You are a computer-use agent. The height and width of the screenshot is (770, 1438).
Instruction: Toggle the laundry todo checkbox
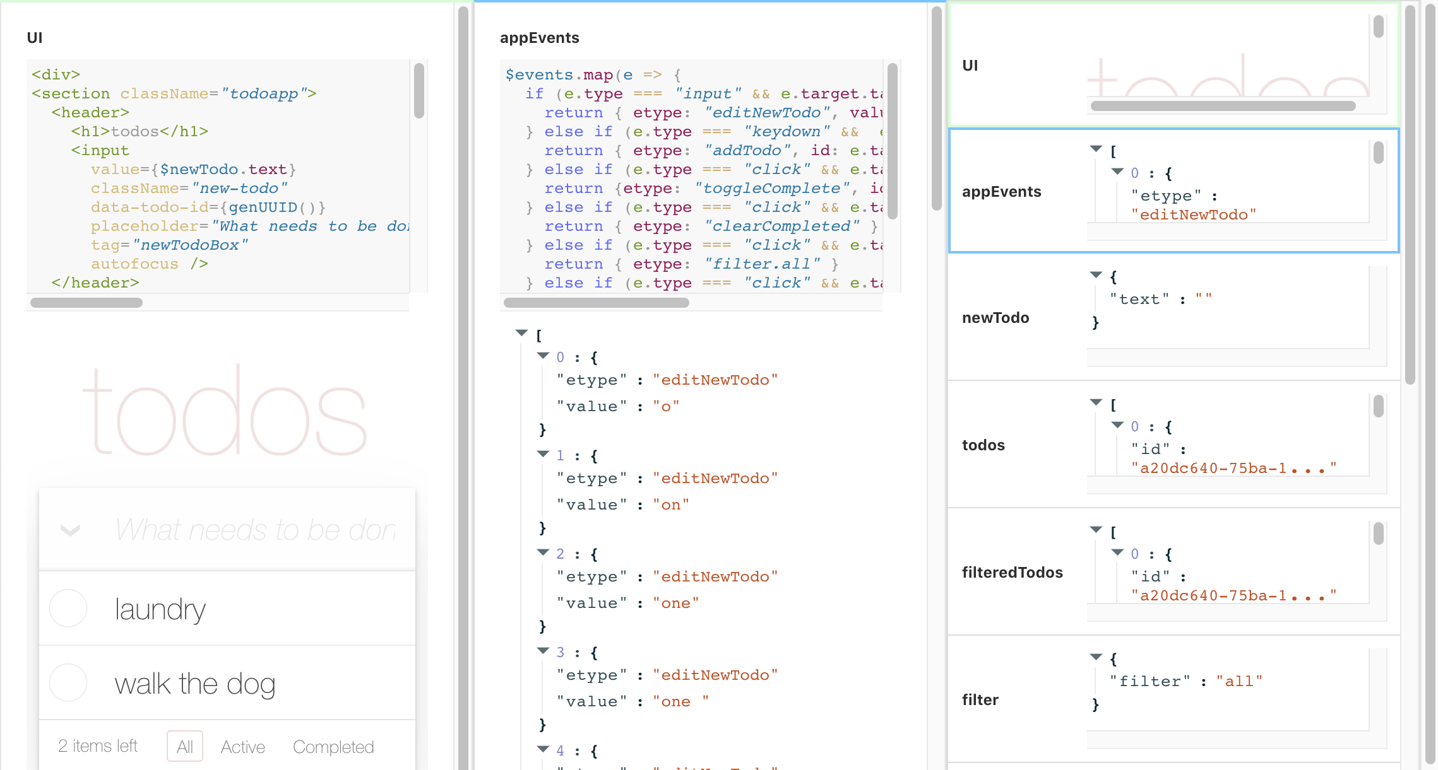click(x=68, y=608)
